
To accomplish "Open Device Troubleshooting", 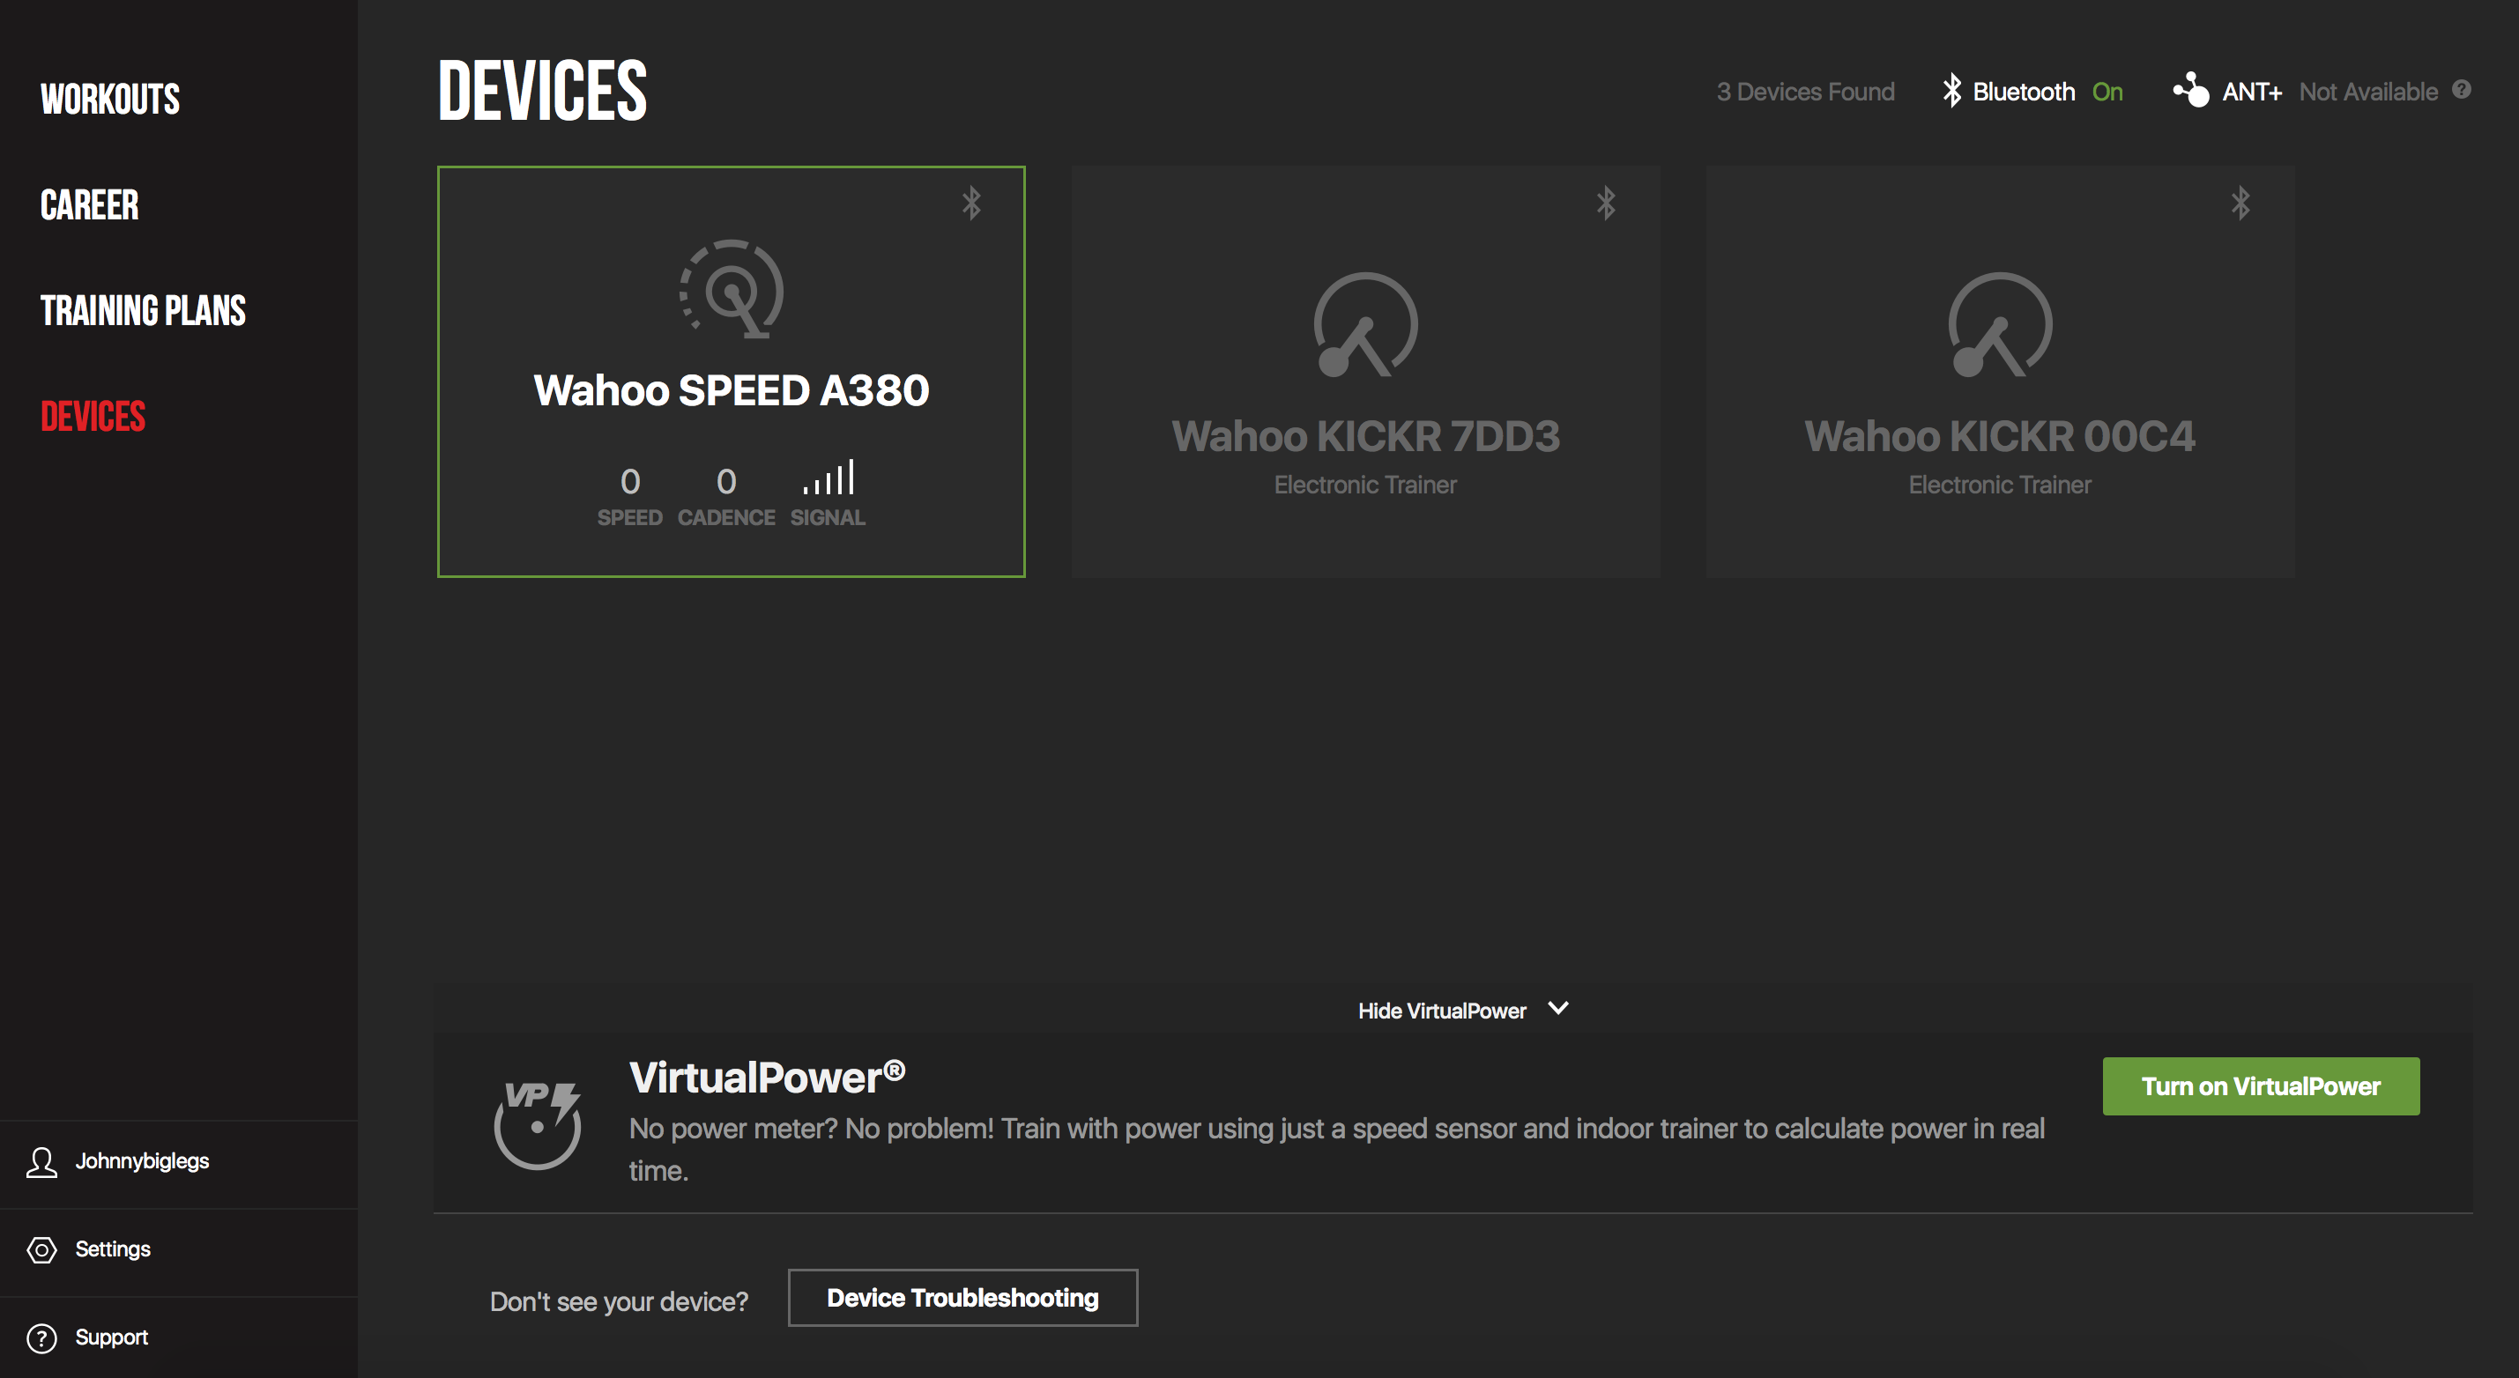I will click(x=962, y=1298).
